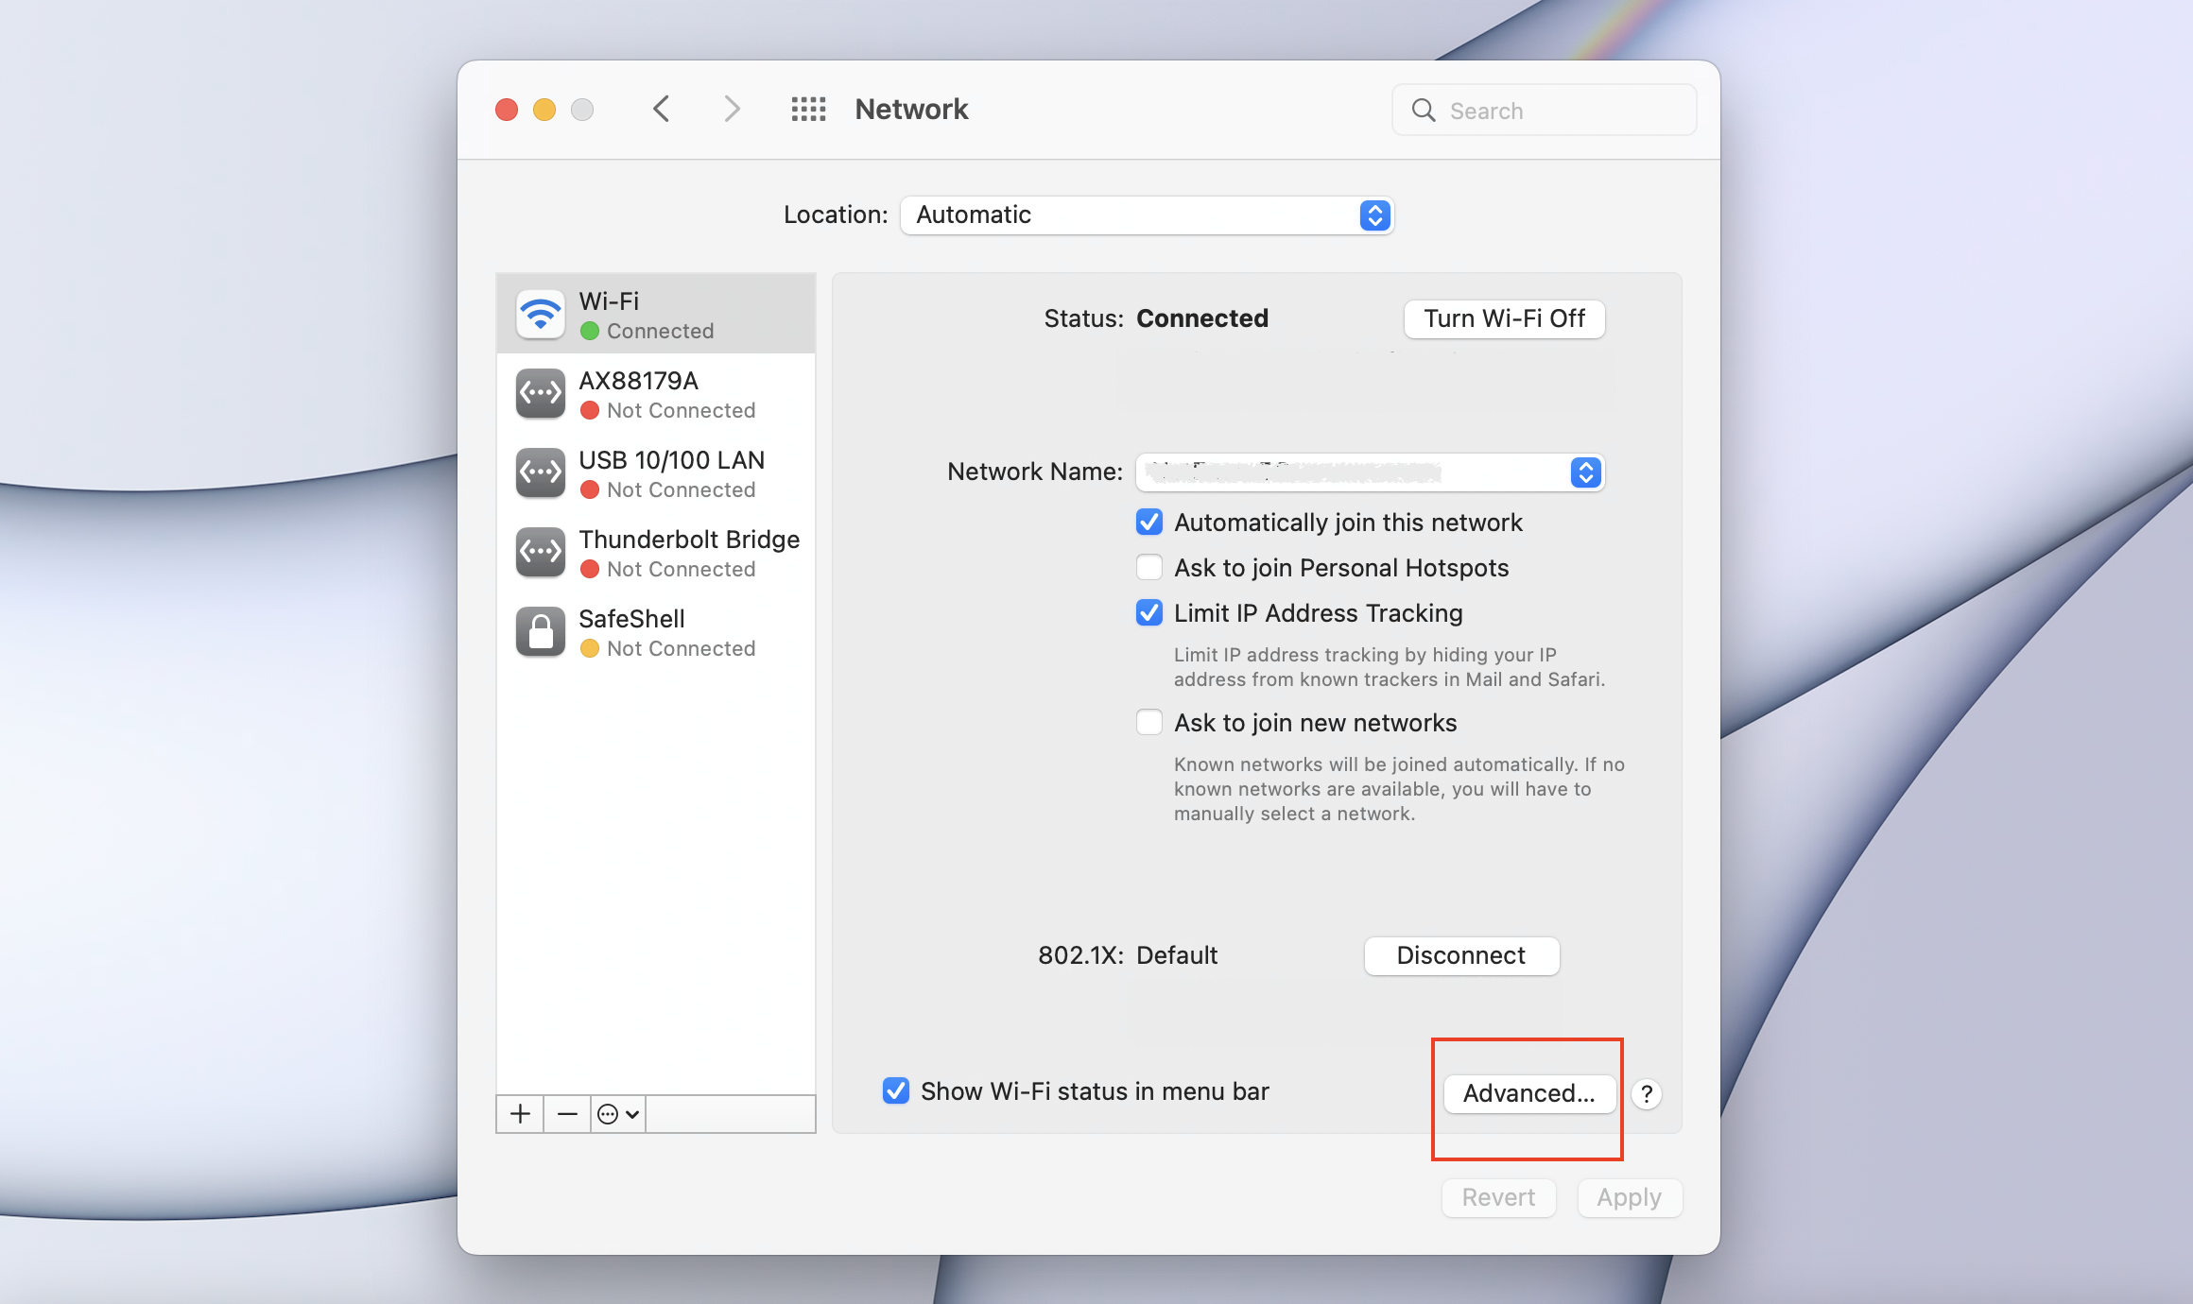Disable Limit IP Address Tracking
Screen dimensions: 2193x1304
(x=1148, y=612)
